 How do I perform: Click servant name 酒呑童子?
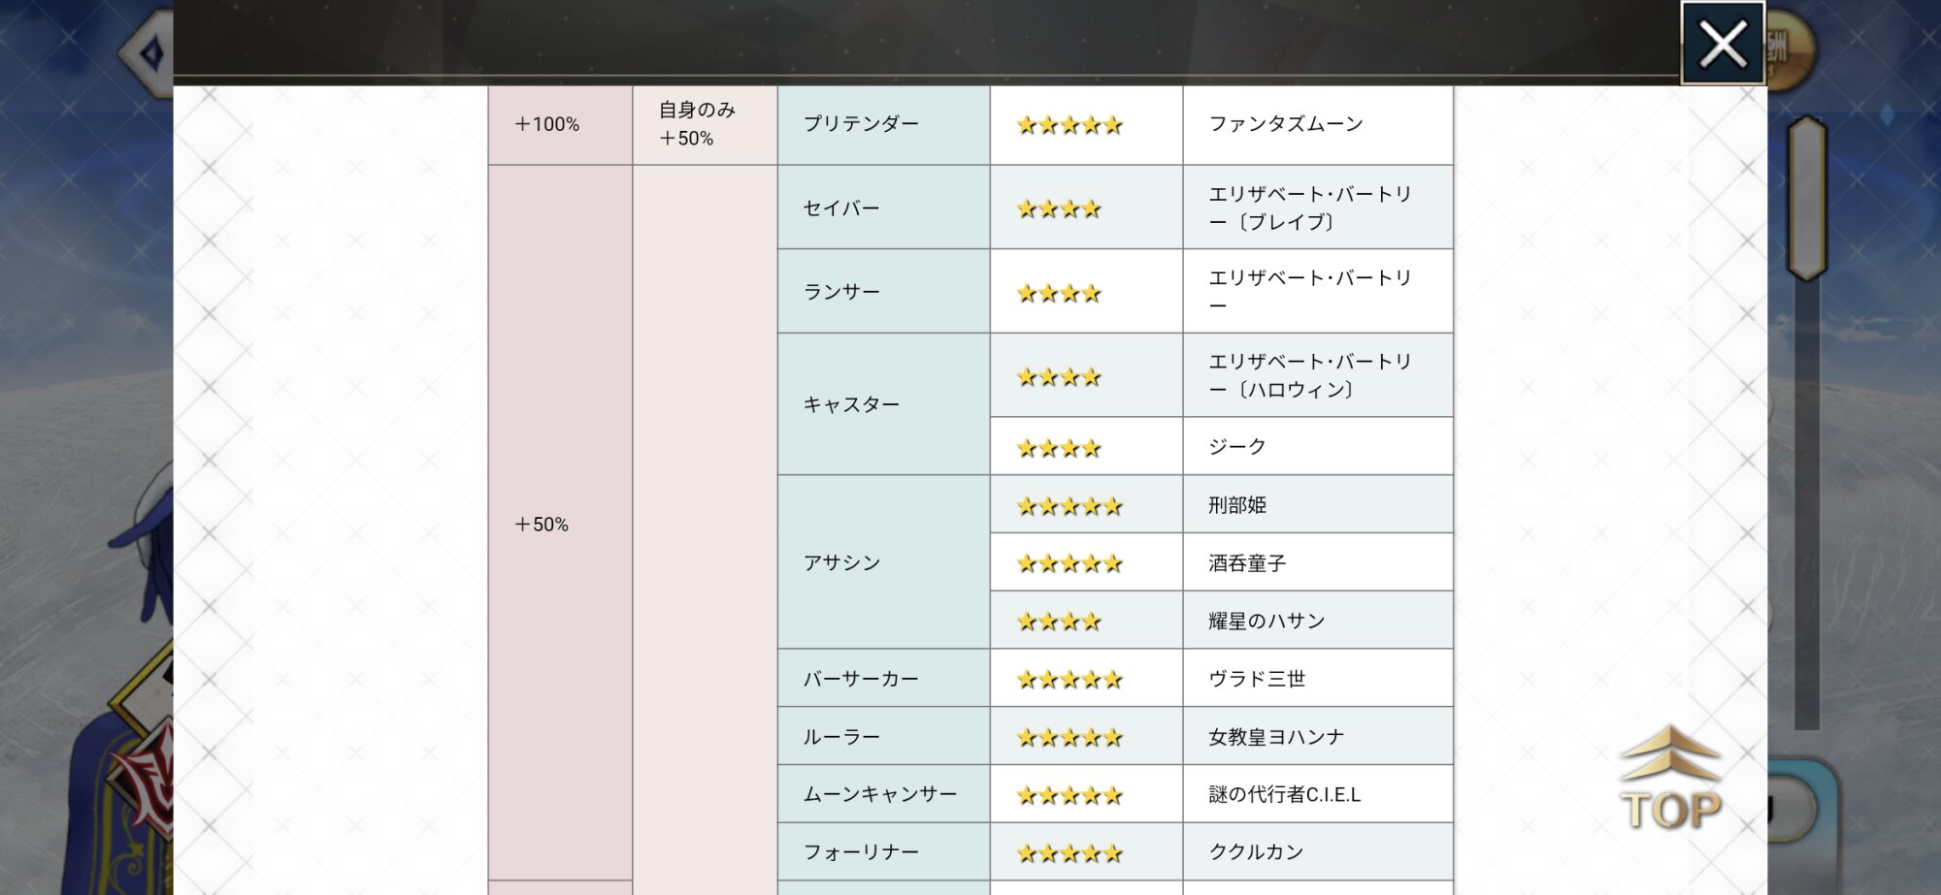1247,563
